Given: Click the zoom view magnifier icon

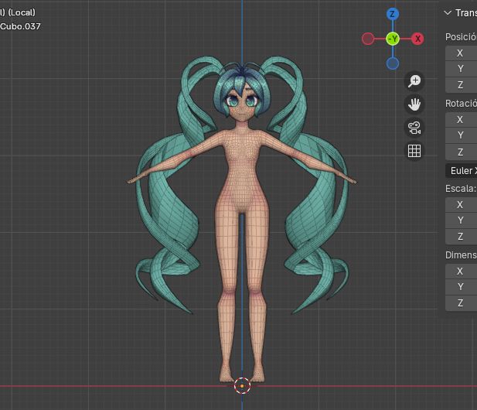Looking at the screenshot, I should 414,81.
